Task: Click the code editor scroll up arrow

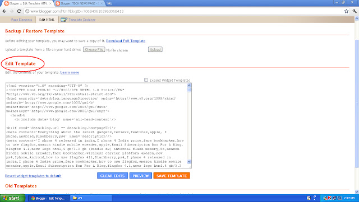Action: tap(189, 85)
